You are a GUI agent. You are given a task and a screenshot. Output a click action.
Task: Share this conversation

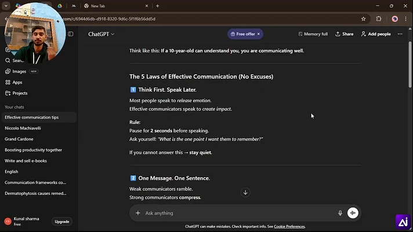(x=344, y=34)
